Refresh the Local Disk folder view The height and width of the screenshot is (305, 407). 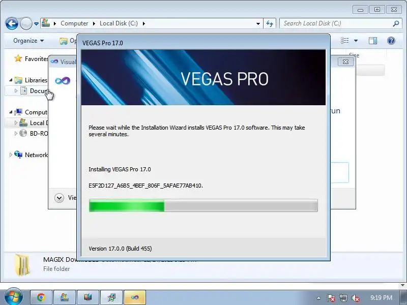pyautogui.click(x=270, y=23)
